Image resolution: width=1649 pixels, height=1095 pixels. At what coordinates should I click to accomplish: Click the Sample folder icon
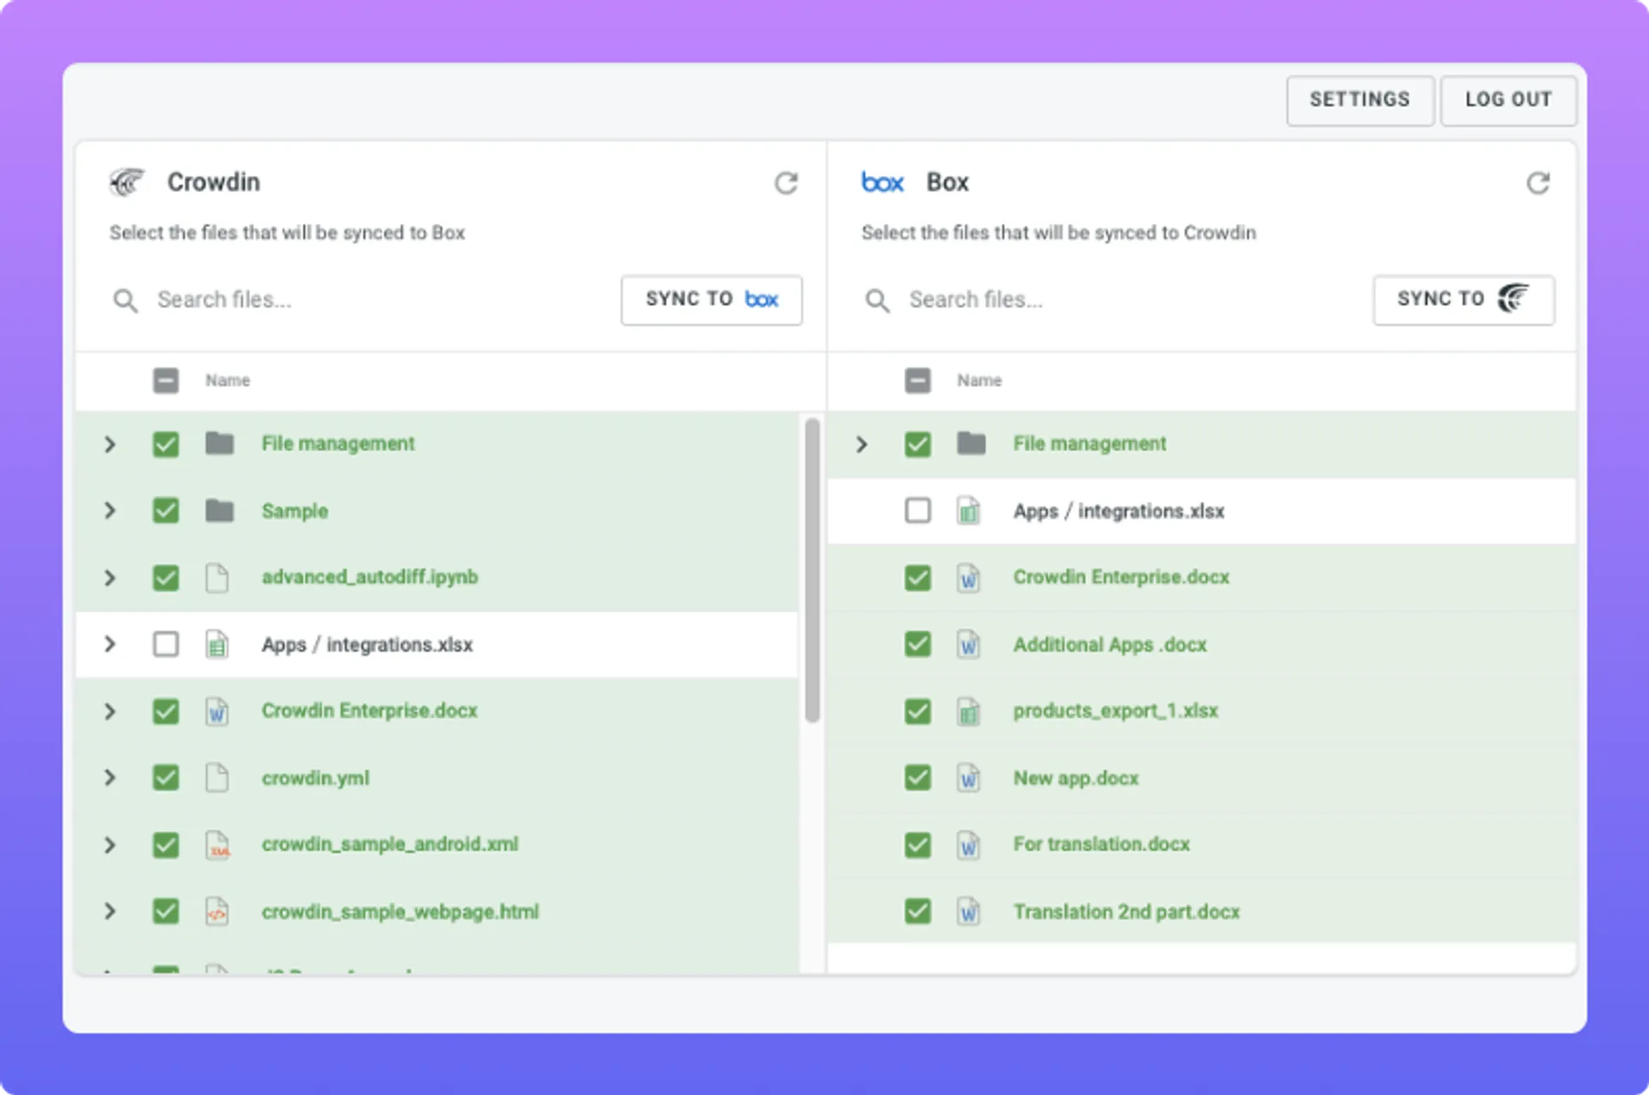[220, 511]
